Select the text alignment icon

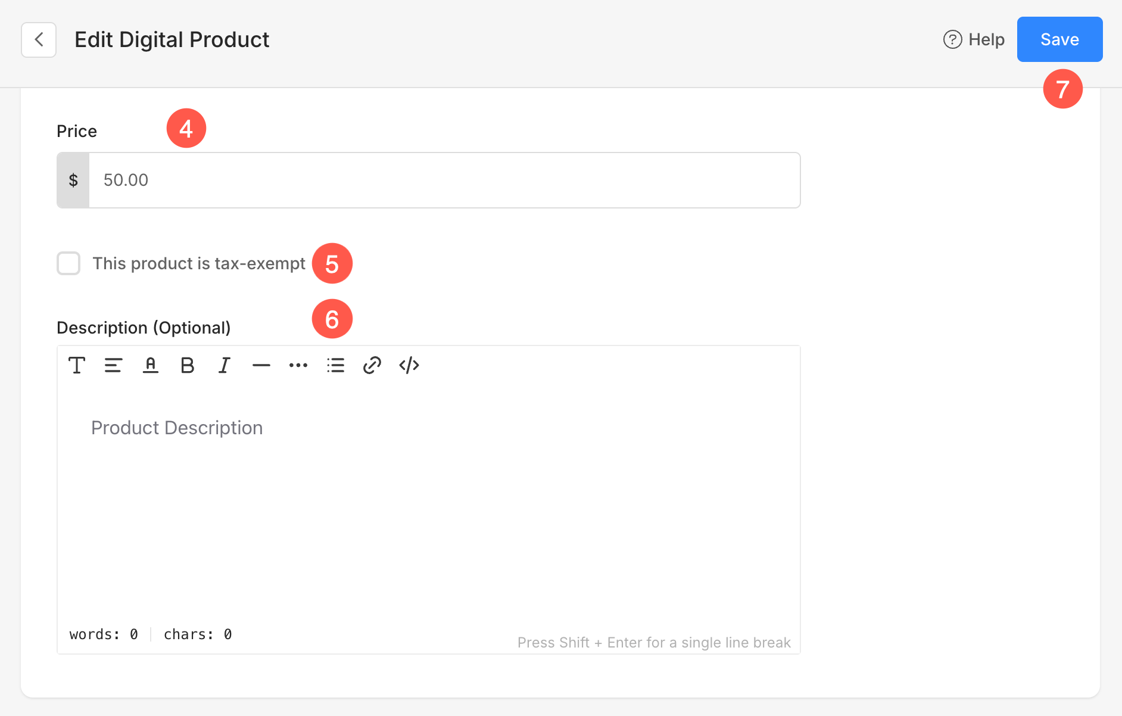coord(114,365)
